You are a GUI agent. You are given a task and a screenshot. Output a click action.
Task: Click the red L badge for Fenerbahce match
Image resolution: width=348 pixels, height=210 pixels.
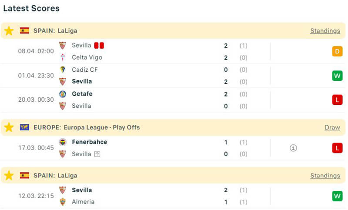point(337,148)
